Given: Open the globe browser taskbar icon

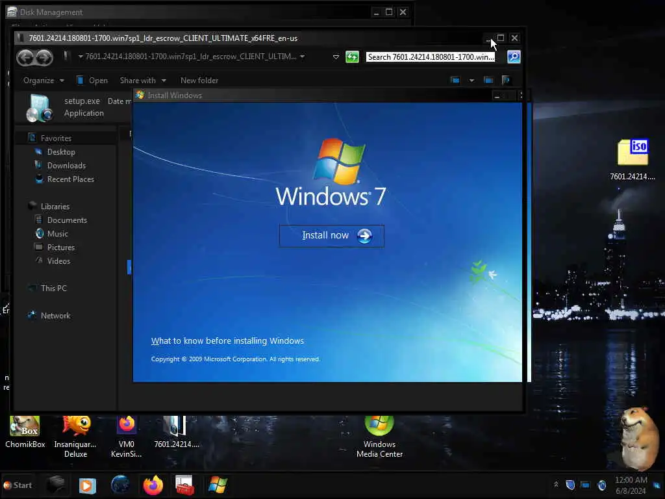Looking at the screenshot, I should [120, 485].
